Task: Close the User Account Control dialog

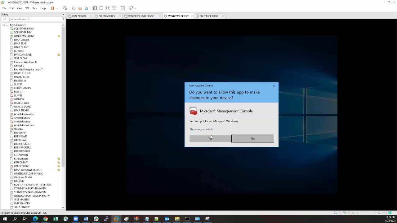Action: [x=274, y=86]
